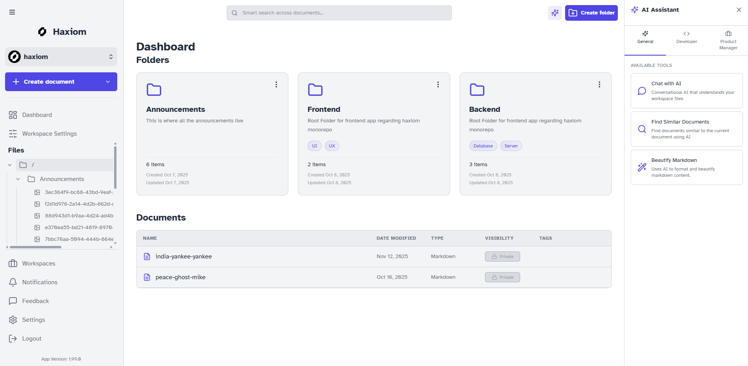Viewport: 748px width, 366px height.
Task: Open the sidebar hamburger menu icon
Action: pos(12,12)
